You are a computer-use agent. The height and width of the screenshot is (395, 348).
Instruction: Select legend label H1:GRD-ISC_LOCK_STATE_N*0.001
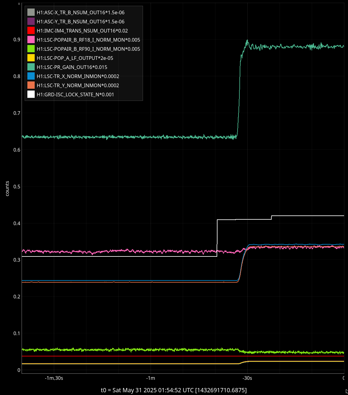[x=75, y=94]
